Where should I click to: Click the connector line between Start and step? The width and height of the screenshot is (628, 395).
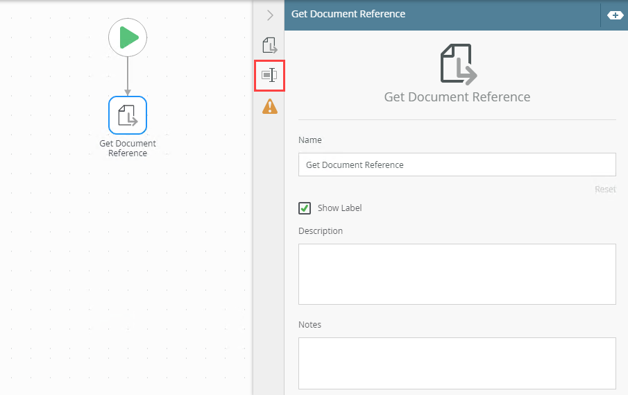(128, 75)
